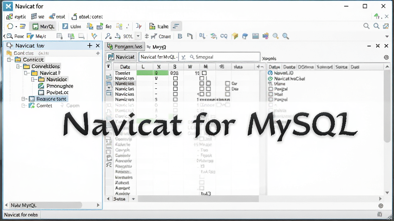The image size is (394, 221).
Task: Click the MayQL toolbar button
Action: coord(43,26)
